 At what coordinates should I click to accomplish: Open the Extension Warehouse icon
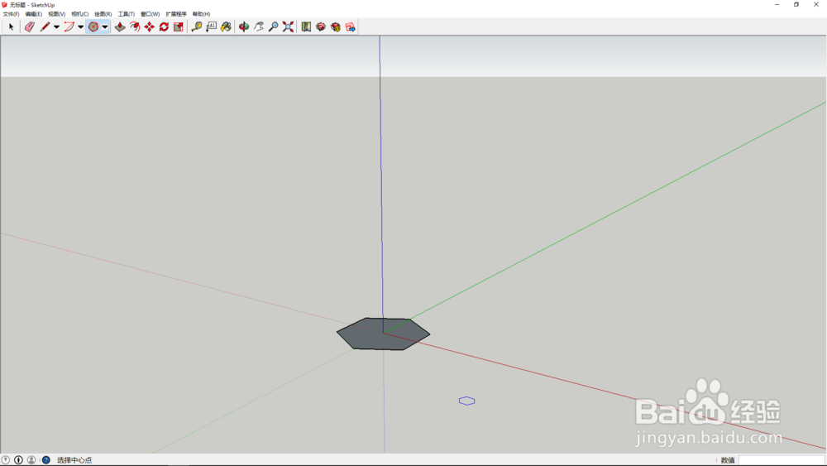click(x=336, y=27)
